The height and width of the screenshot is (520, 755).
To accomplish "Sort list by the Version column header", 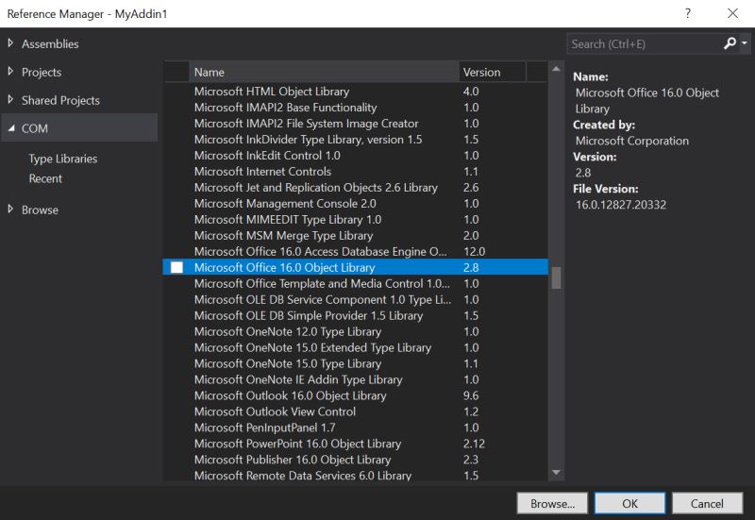I will tap(492, 73).
